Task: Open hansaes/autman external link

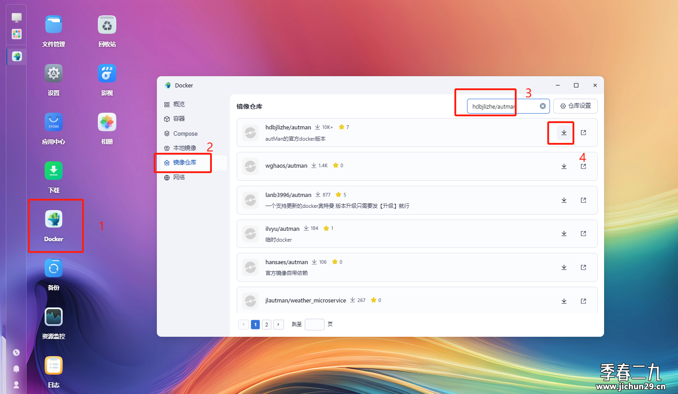Action: (x=583, y=267)
